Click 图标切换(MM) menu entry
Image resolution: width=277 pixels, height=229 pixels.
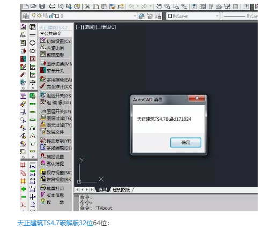point(56,64)
